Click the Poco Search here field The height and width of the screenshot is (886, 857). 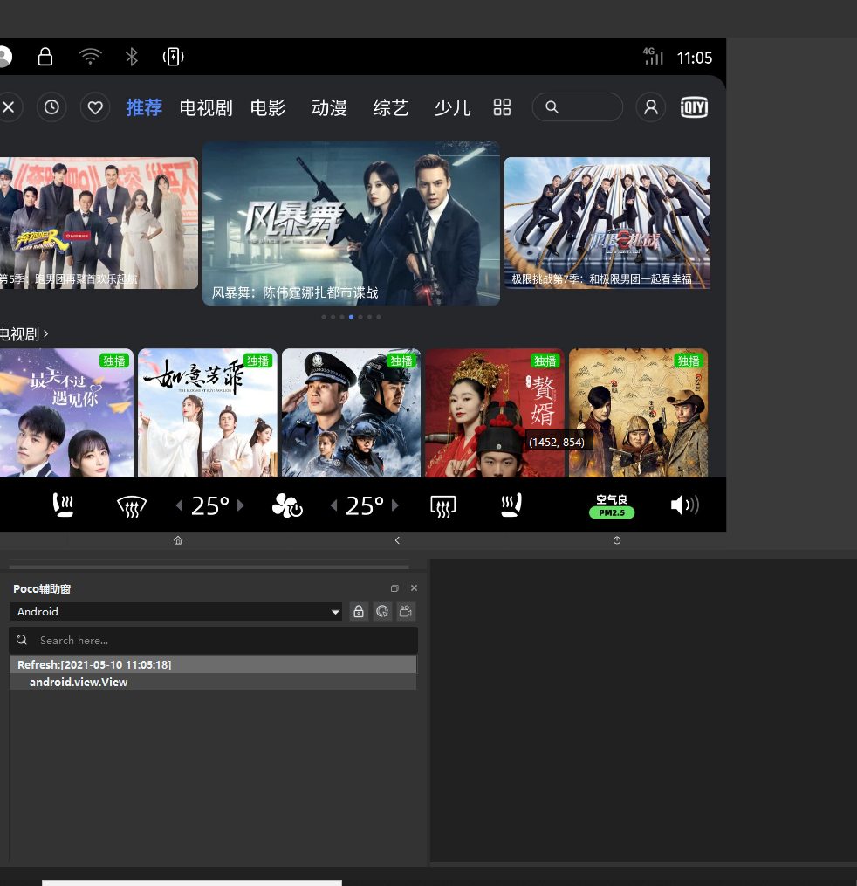(x=214, y=640)
